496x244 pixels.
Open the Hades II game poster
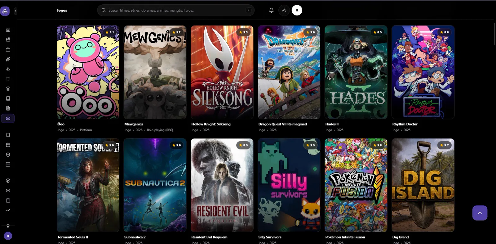(356, 72)
